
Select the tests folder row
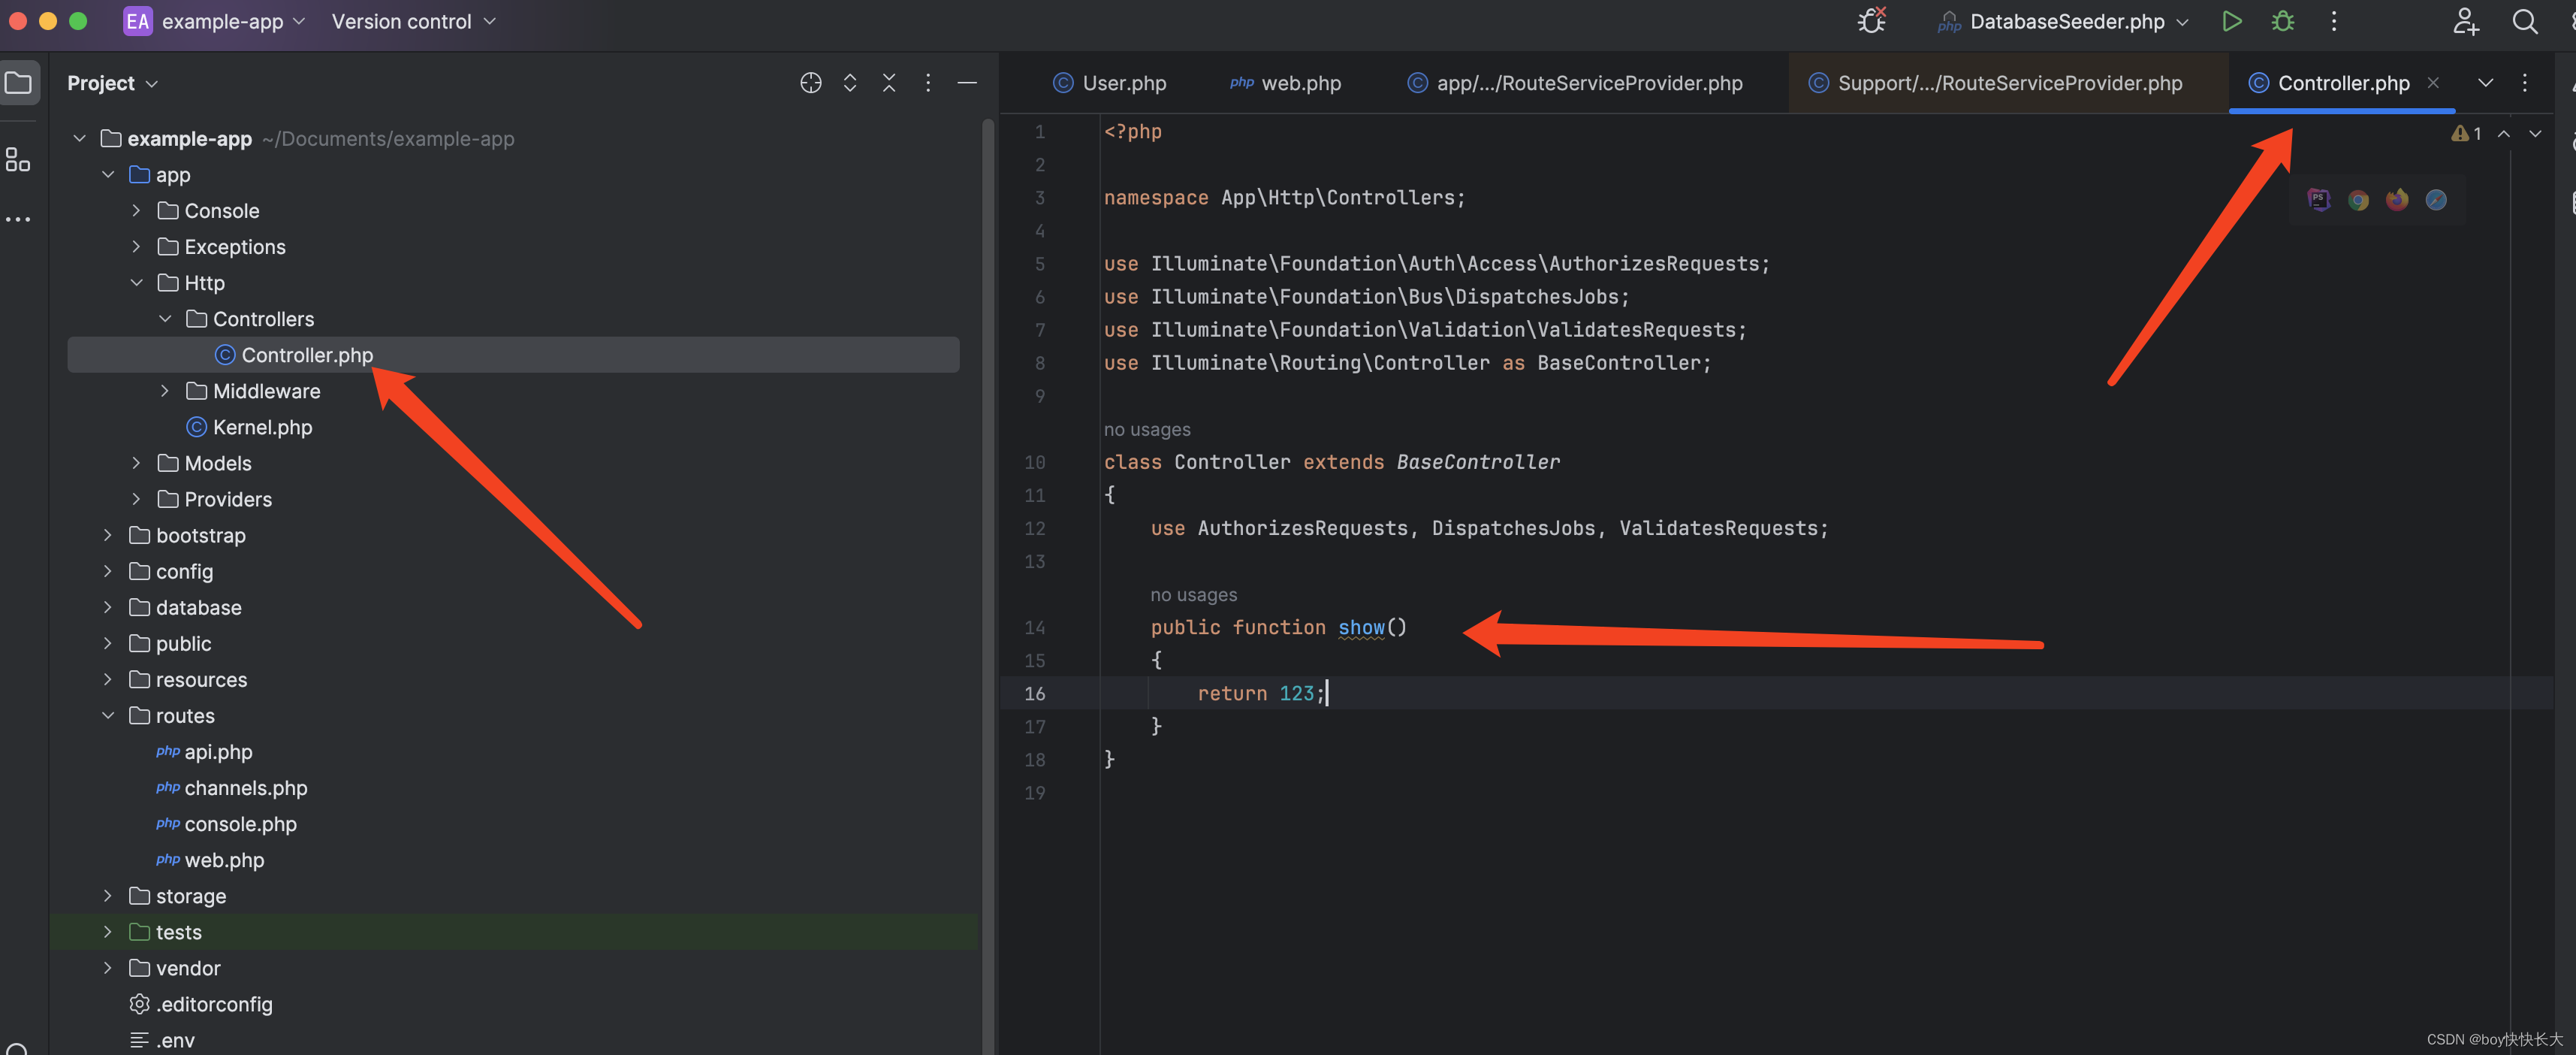(513, 932)
